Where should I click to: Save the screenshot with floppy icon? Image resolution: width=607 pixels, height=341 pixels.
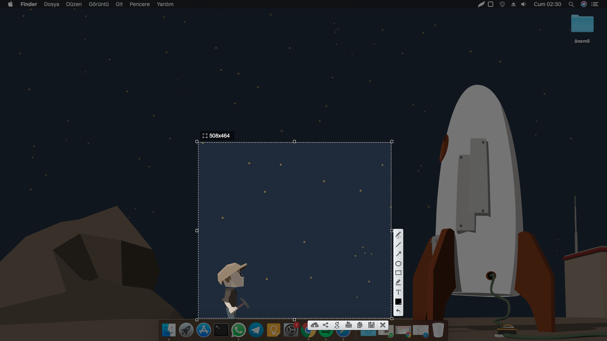coord(371,325)
